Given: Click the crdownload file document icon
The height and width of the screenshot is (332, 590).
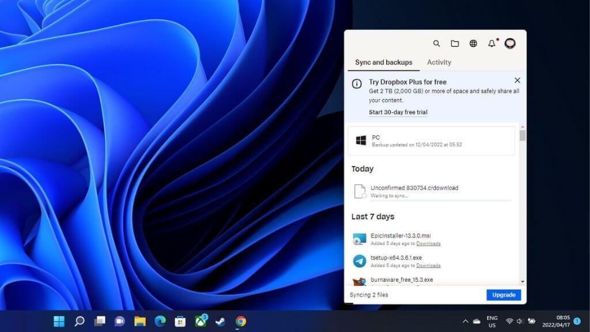Looking at the screenshot, I should tap(360, 191).
